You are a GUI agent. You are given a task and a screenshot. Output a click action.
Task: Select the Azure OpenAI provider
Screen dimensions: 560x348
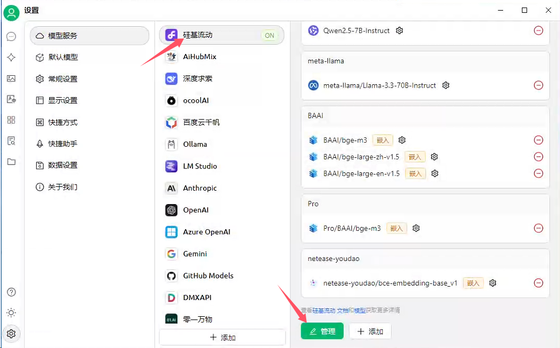tap(221, 232)
